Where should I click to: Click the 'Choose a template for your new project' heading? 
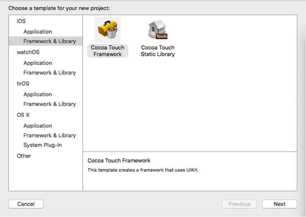pyautogui.click(x=59, y=8)
